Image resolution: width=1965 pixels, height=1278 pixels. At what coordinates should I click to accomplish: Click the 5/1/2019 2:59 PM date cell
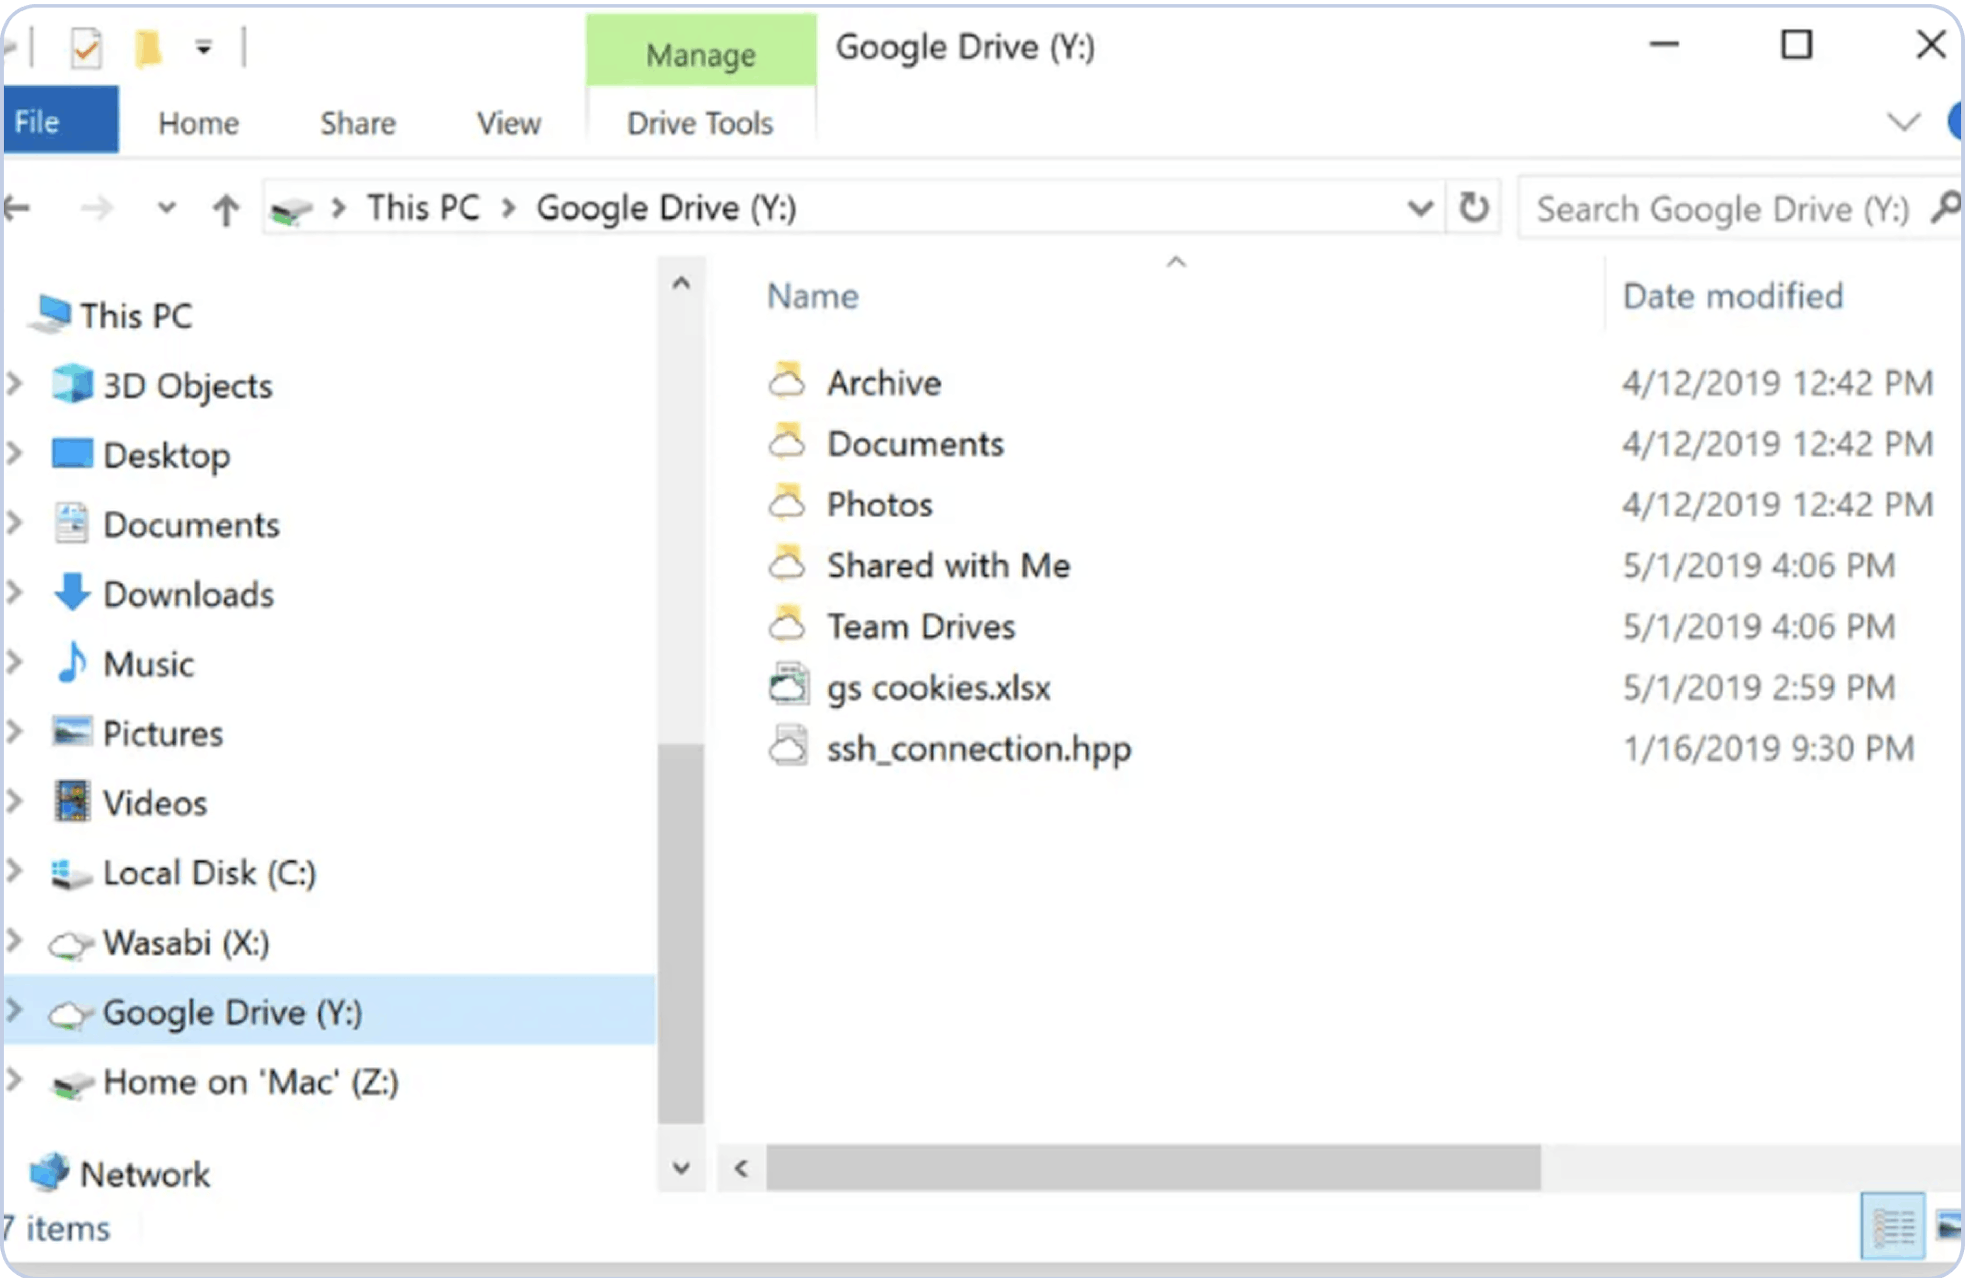[x=1759, y=688]
